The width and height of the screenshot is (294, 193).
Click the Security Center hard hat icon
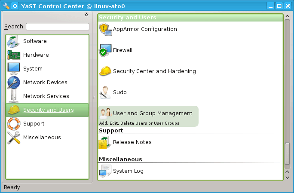105,71
